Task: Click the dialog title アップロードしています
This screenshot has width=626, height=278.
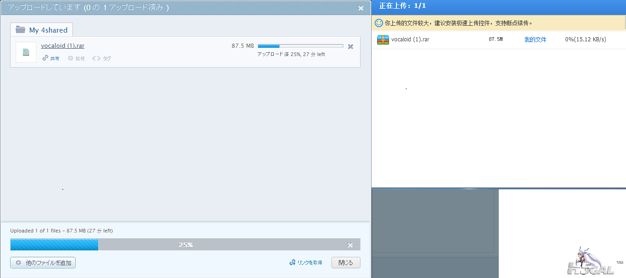Action: pos(44,8)
